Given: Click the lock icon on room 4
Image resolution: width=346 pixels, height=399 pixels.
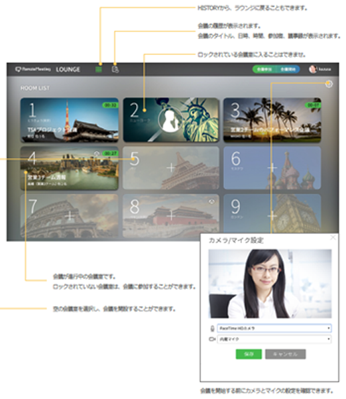Looking at the screenshot, I should pyautogui.click(x=97, y=154).
